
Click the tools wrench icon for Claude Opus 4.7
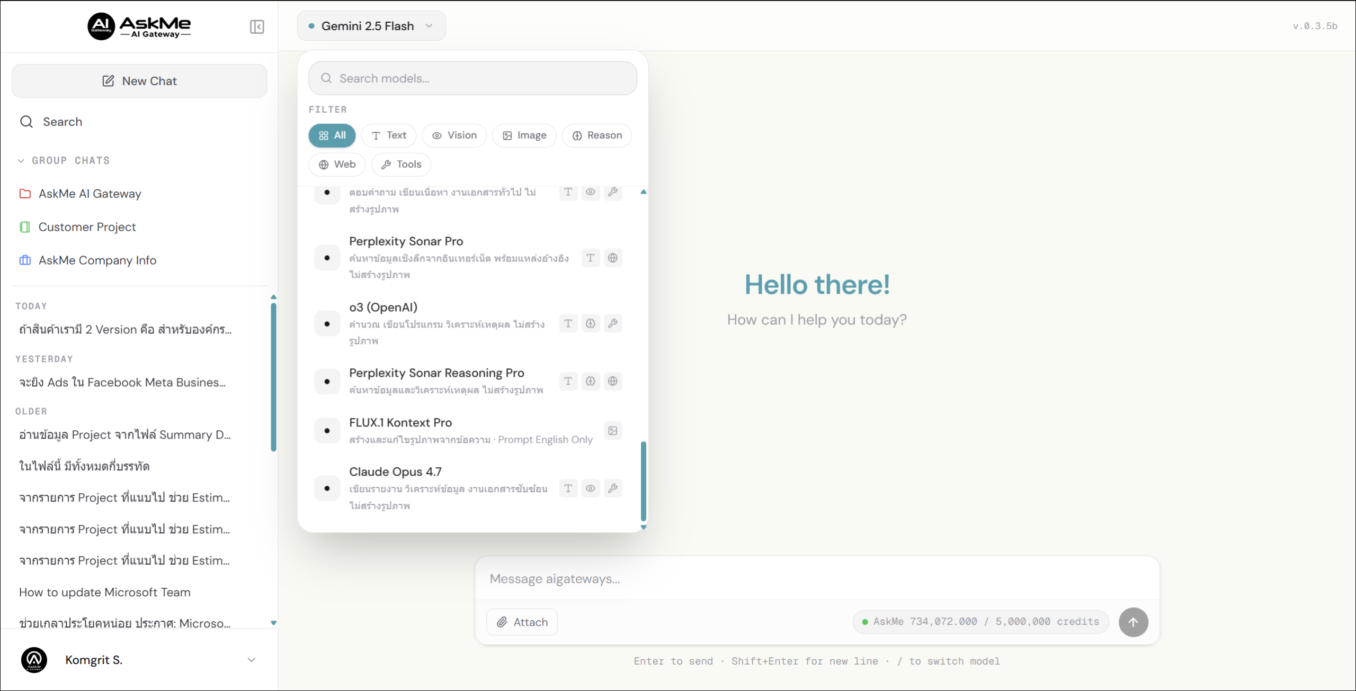(612, 488)
